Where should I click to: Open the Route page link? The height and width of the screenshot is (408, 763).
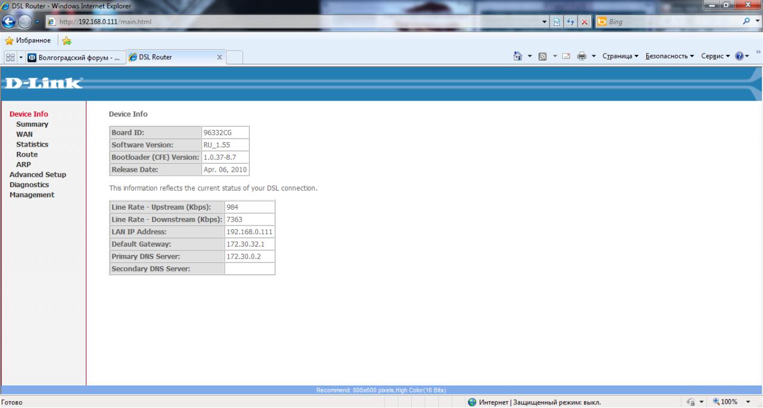click(27, 155)
